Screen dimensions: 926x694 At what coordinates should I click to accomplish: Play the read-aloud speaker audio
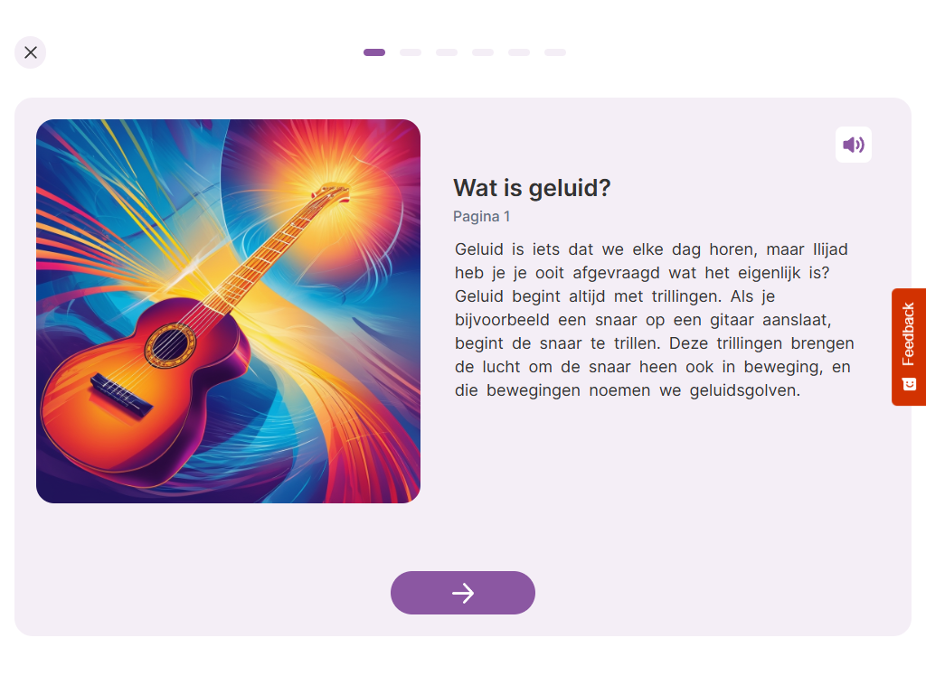(854, 145)
